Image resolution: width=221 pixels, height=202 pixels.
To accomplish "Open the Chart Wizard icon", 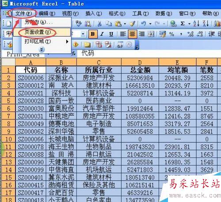I will [217, 23].
